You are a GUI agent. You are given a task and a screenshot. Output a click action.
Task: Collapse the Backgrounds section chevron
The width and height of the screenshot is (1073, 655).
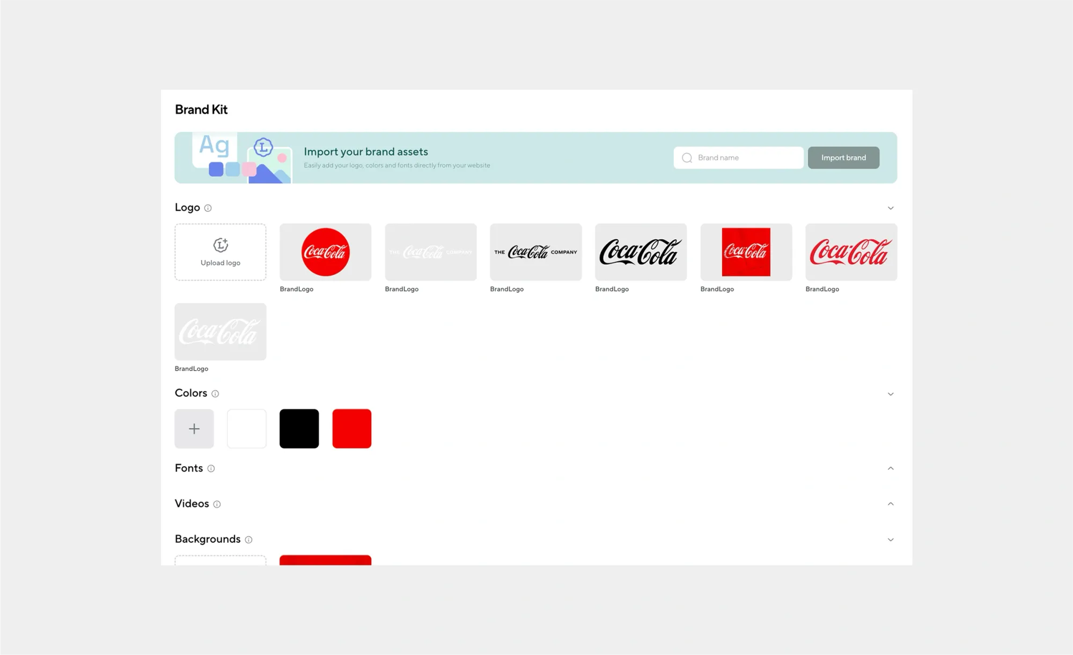[x=891, y=540]
